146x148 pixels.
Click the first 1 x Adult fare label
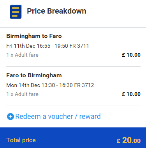[x=23, y=55]
